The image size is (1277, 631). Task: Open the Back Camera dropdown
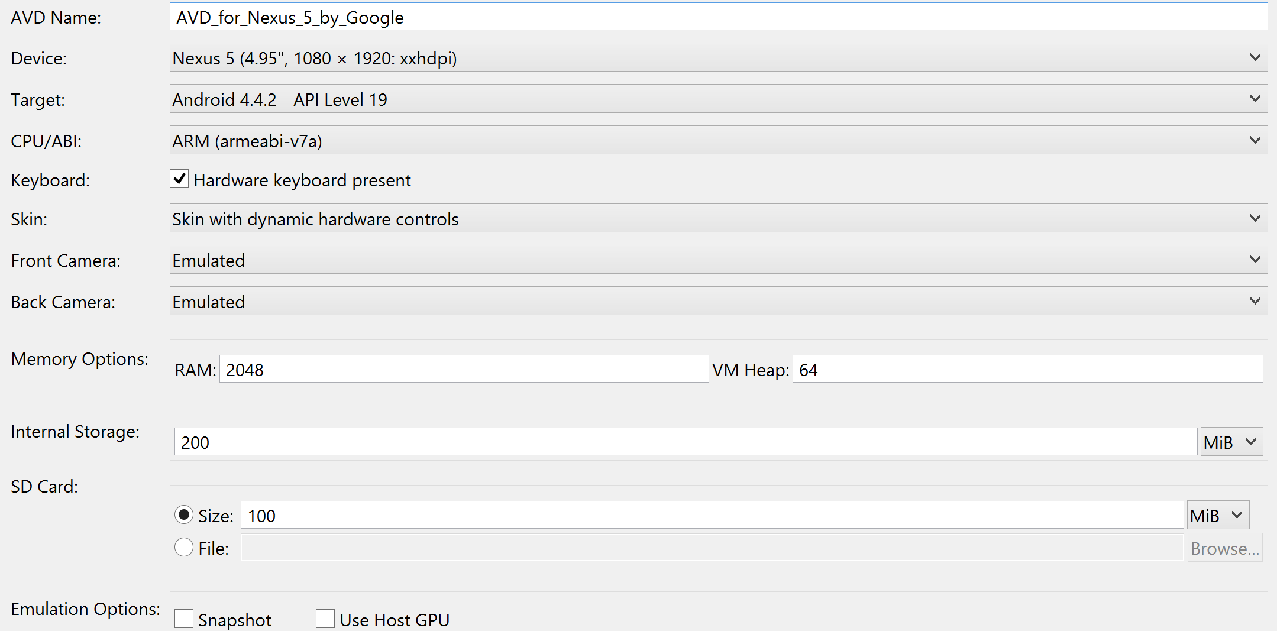tap(719, 302)
